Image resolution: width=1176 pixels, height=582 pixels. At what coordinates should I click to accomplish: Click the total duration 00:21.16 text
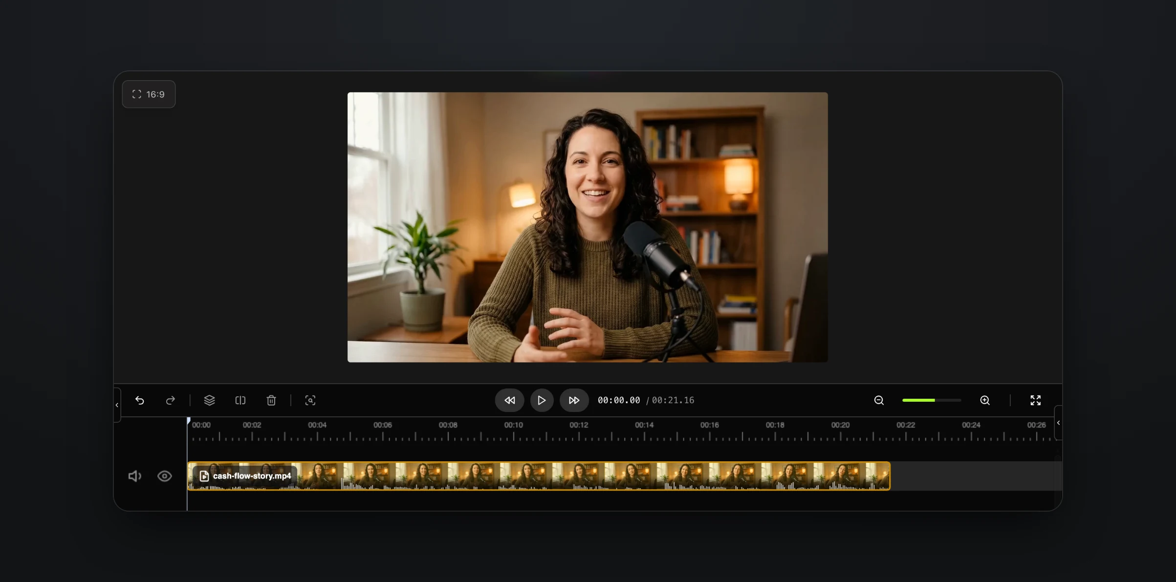click(x=673, y=400)
